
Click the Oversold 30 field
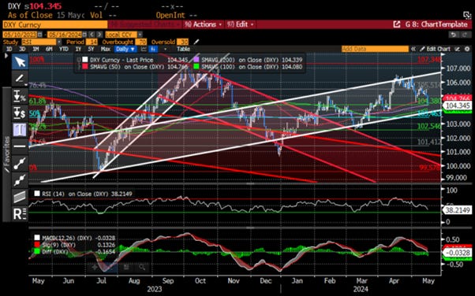tap(182, 42)
